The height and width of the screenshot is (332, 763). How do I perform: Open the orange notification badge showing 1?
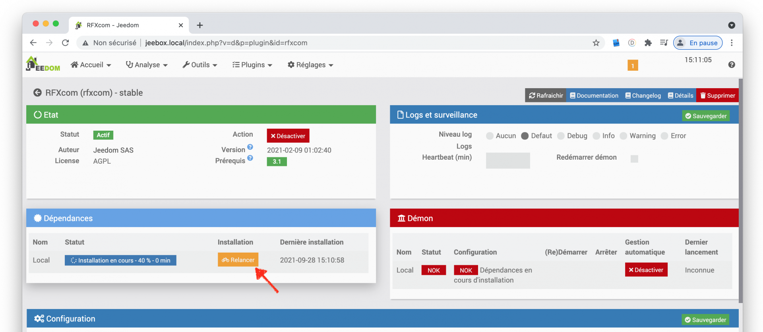coord(633,66)
